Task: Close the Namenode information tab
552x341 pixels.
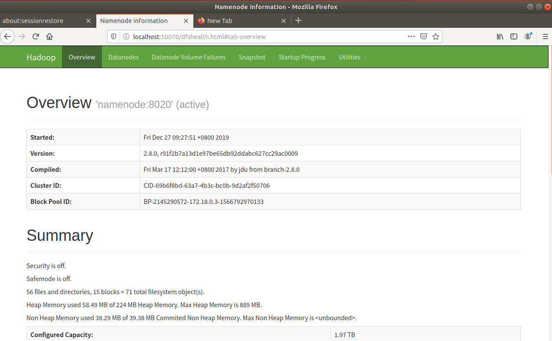Action: (186, 20)
